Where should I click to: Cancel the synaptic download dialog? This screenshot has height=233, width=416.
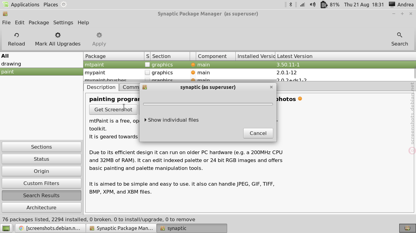coord(258,133)
